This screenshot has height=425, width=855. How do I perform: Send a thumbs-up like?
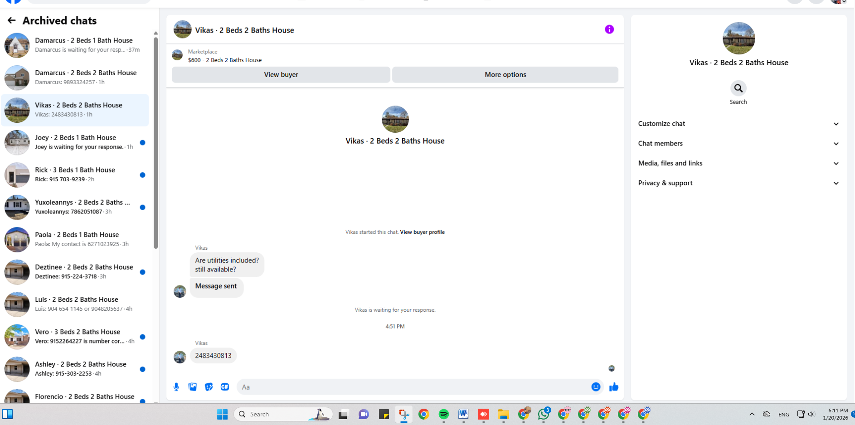(614, 387)
